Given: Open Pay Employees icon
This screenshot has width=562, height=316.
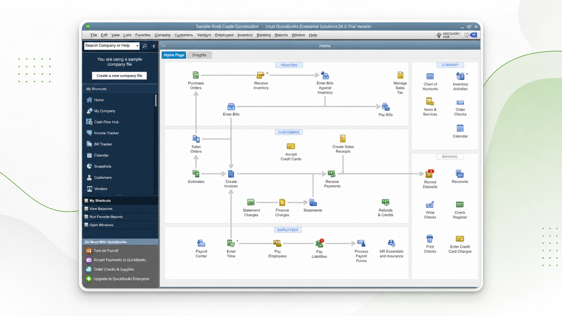Looking at the screenshot, I should pos(277,243).
